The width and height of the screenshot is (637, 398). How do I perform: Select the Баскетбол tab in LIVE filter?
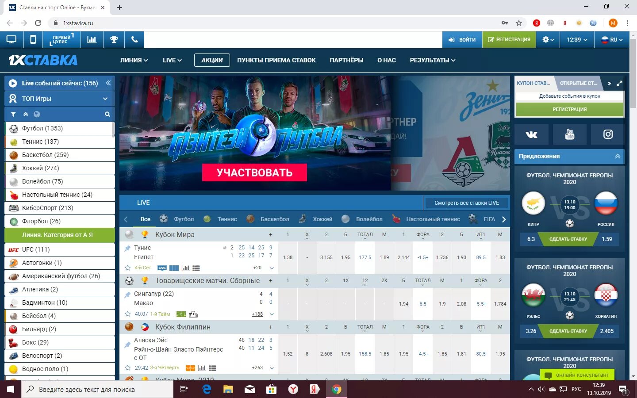[268, 219]
